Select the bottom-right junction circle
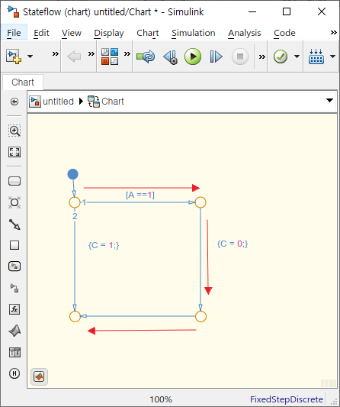The image size is (340, 407). pyautogui.click(x=200, y=316)
